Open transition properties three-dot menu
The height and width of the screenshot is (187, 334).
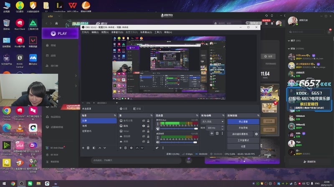pyautogui.click(x=222, y=133)
